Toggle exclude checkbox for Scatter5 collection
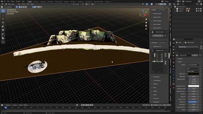The image size is (203, 114). click(x=197, y=11)
